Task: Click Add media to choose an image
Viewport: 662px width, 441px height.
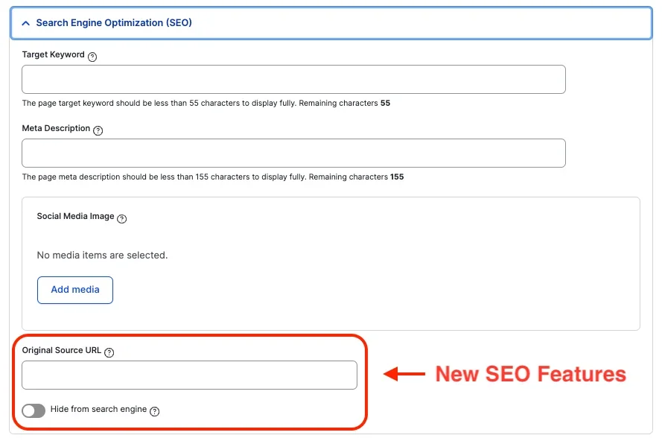Action: [x=74, y=291]
